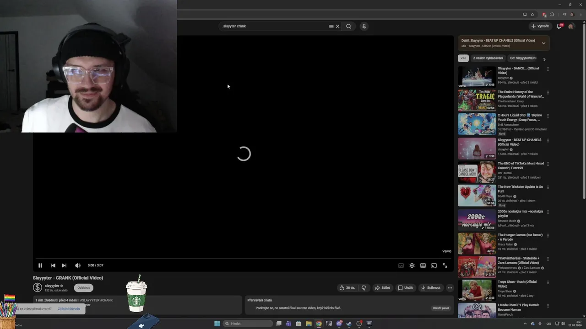The width and height of the screenshot is (586, 329).
Task: Open The Hunger Games parody thumbnail
Action: point(477,243)
